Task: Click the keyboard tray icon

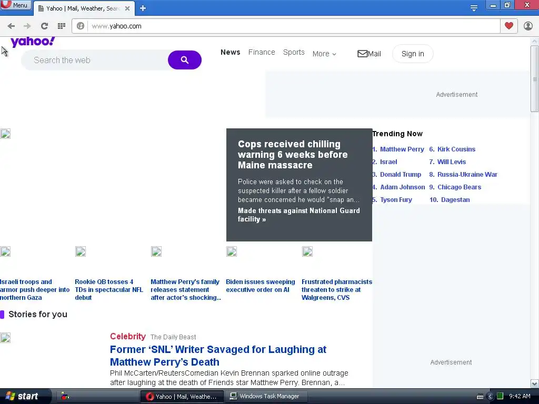Action: pyautogui.click(x=480, y=397)
